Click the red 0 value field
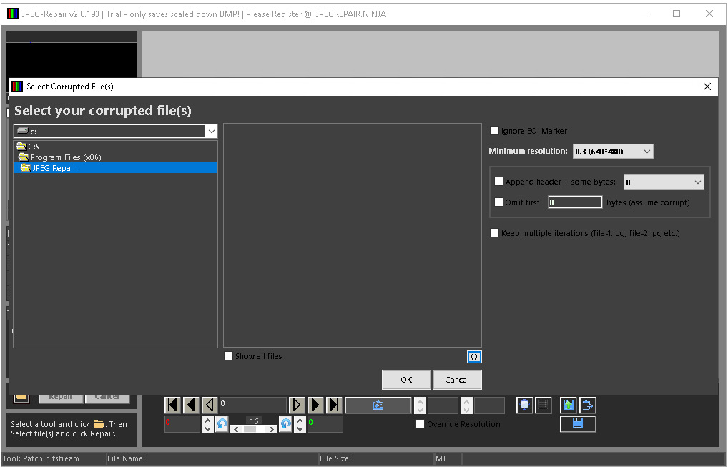728x467 pixels. [x=182, y=424]
